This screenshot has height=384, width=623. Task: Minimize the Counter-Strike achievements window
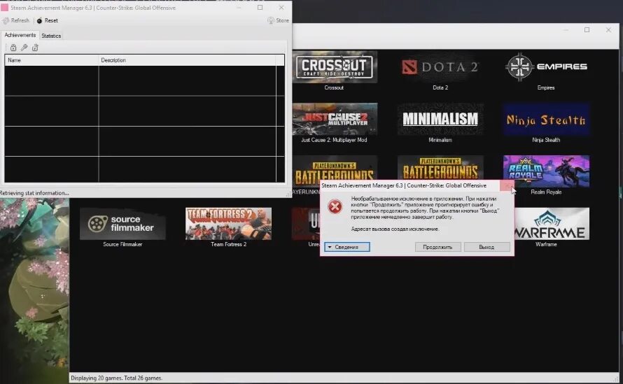239,8
